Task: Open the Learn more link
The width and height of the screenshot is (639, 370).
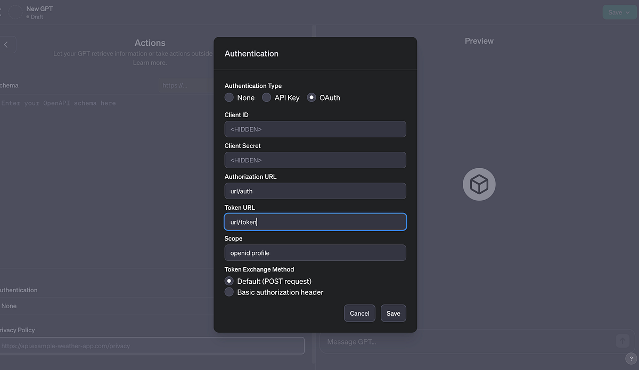Action: [150, 62]
